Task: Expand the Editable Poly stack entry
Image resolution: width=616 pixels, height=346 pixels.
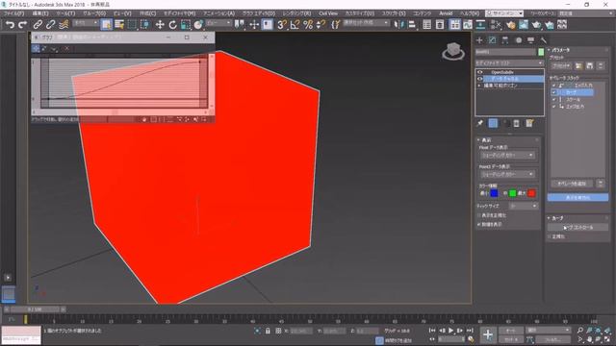Action: [x=479, y=86]
